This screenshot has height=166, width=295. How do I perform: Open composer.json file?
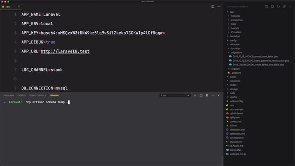click(237, 130)
